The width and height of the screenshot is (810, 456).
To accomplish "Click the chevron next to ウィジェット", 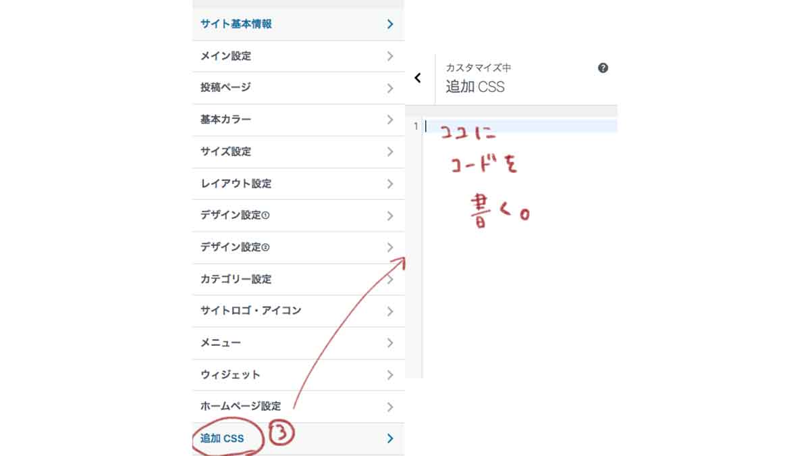I will coord(389,374).
